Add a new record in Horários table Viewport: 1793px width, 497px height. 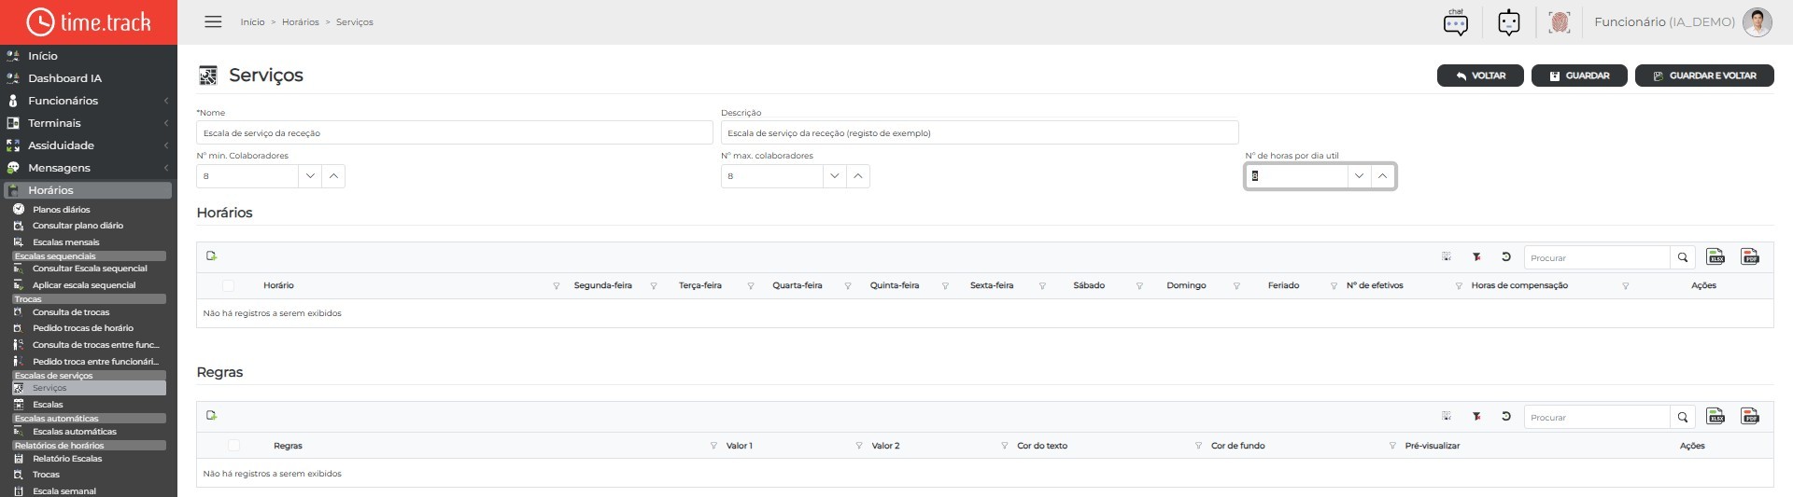tap(212, 255)
